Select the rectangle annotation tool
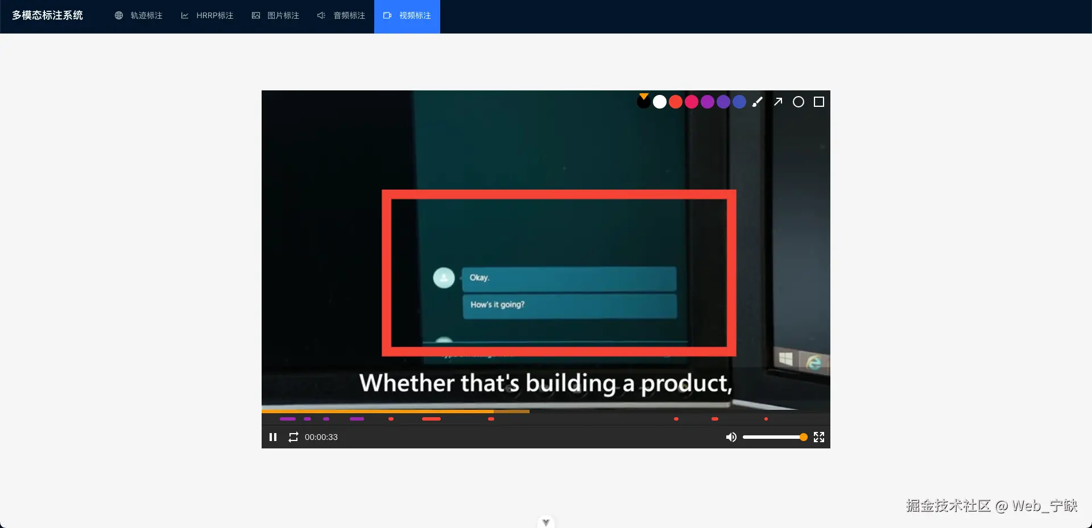Screen dimensions: 1092x528 [x=819, y=102]
